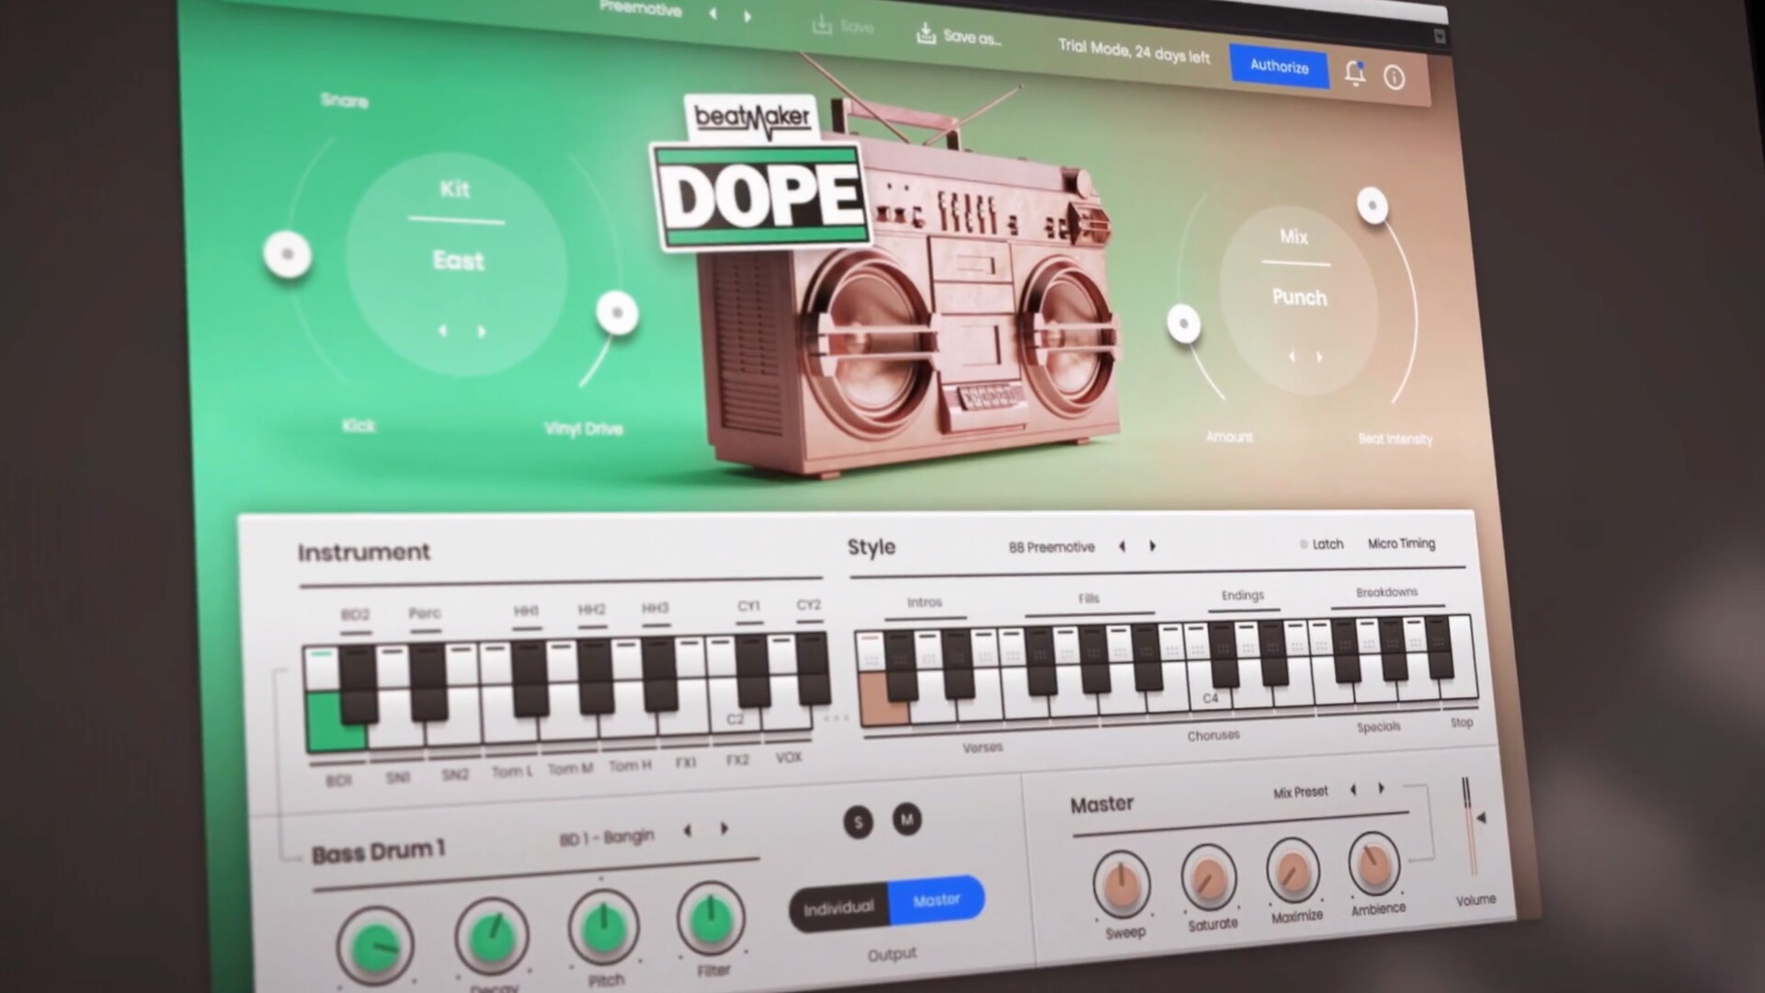This screenshot has width=1765, height=993.
Task: Click the green Pitch knob
Action: click(x=603, y=927)
